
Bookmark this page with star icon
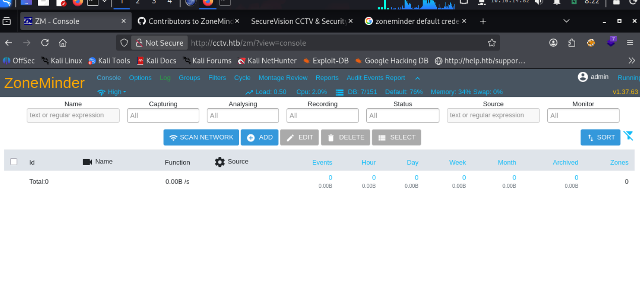492,43
